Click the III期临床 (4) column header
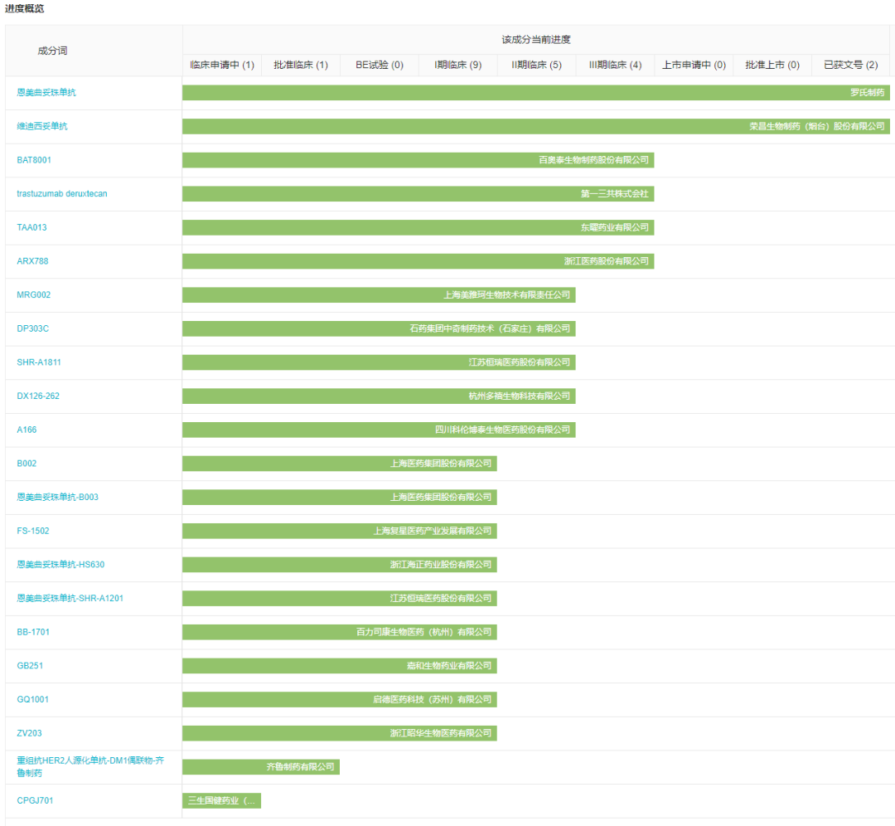895x826 pixels. 615,66
